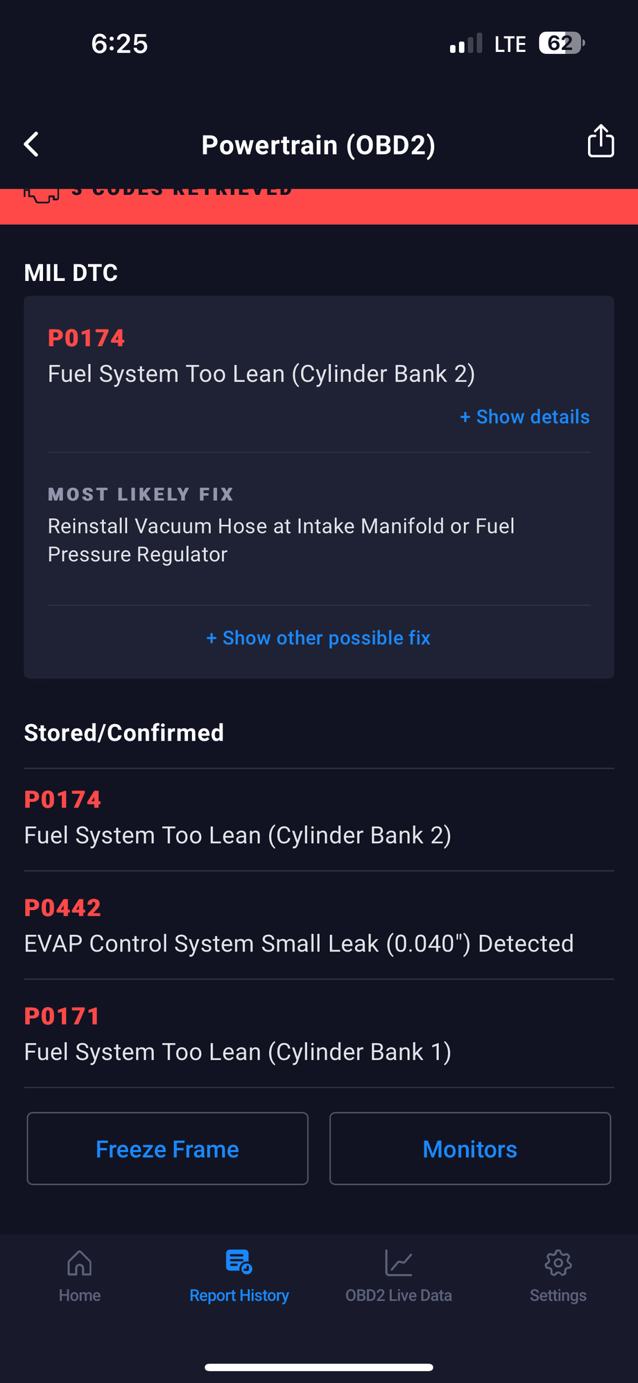638x1383 pixels.
Task: Open the Freeze Frame data
Action: (x=167, y=1149)
